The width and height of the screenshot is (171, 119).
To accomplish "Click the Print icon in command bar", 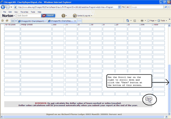I will tap(142, 21).
